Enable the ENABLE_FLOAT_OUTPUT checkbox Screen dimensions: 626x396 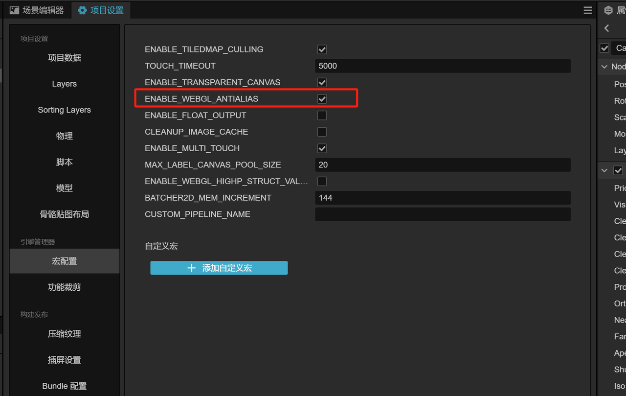tap(322, 116)
